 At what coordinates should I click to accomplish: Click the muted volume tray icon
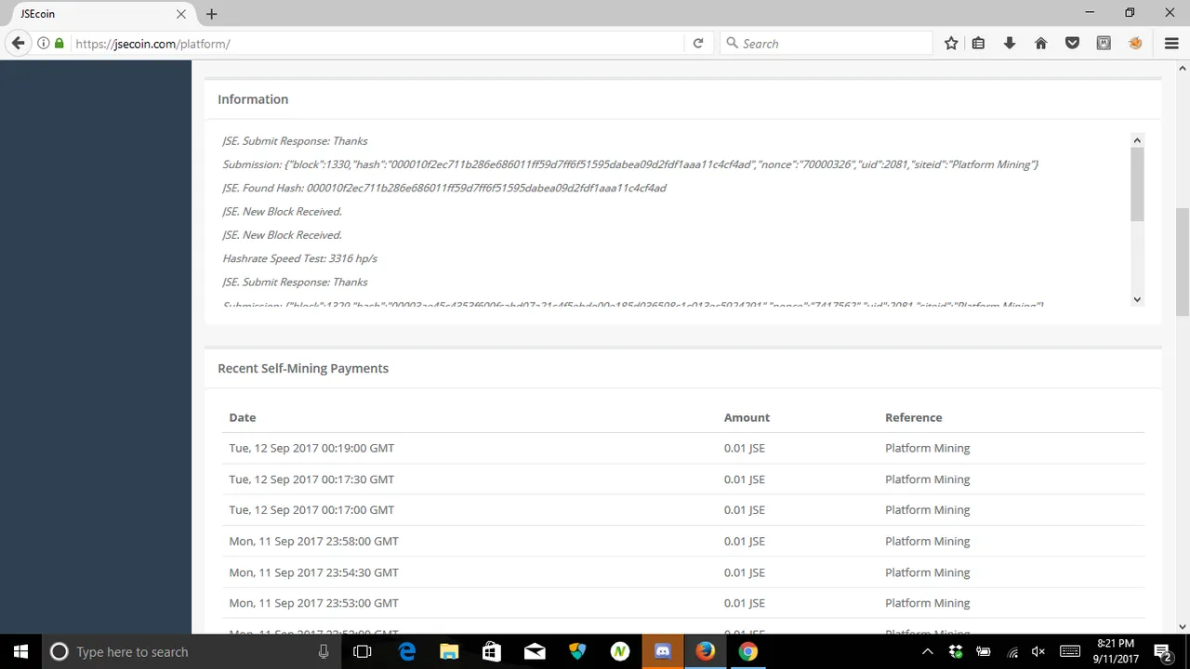coord(1038,651)
